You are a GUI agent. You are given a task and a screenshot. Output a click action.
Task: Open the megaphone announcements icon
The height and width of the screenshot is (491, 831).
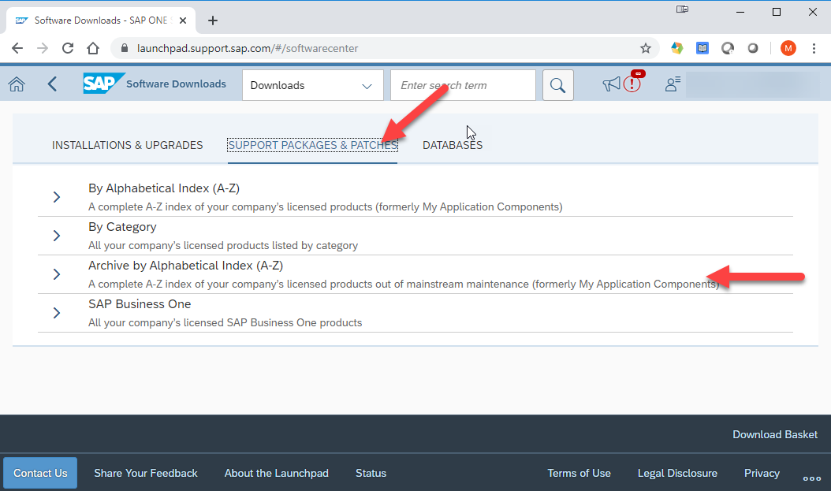611,84
